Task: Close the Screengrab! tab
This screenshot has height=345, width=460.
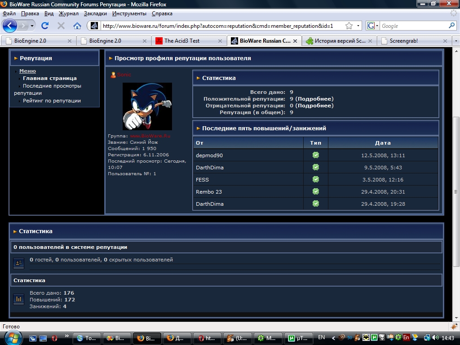Action: click(x=445, y=41)
